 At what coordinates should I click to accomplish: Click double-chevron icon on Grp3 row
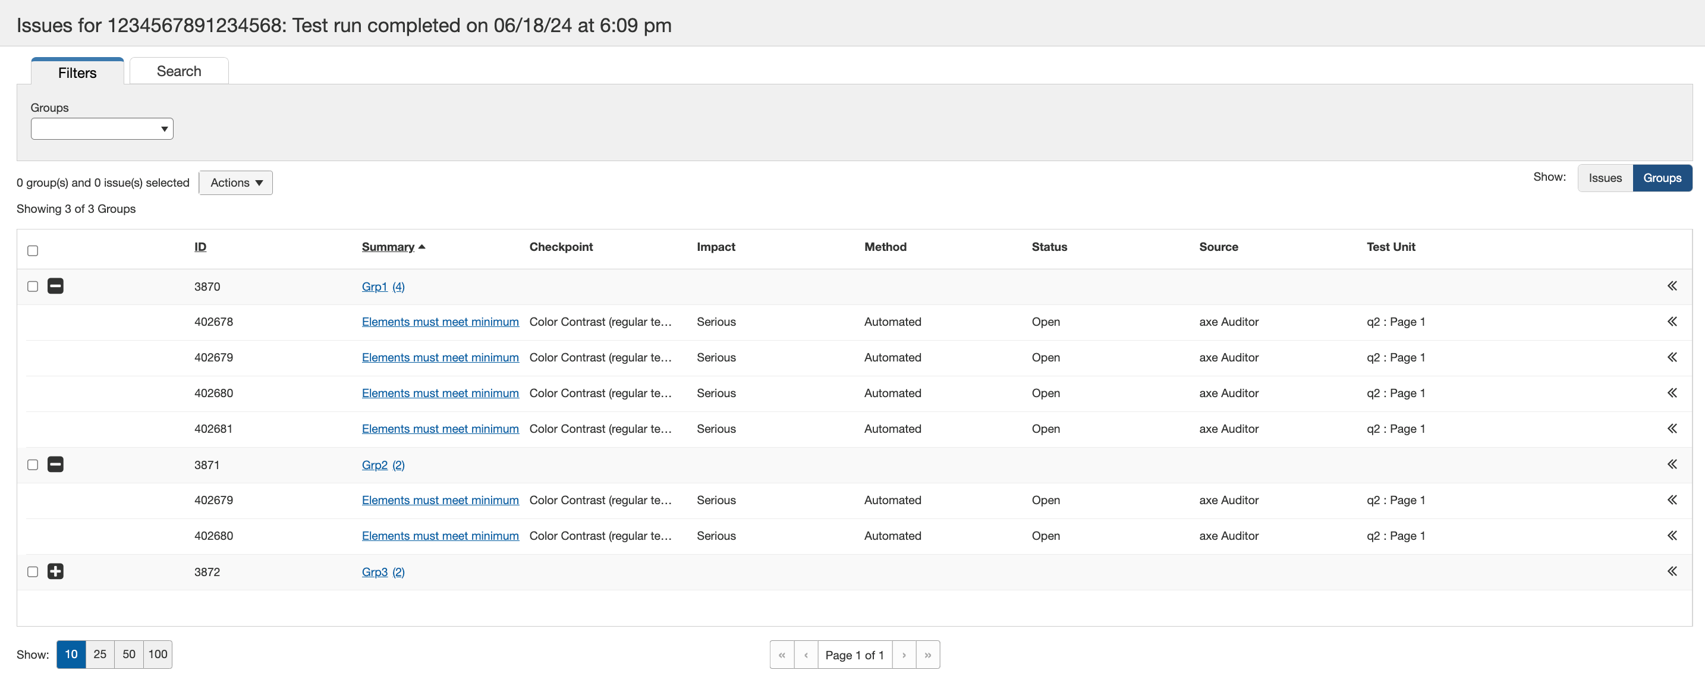pyautogui.click(x=1672, y=571)
